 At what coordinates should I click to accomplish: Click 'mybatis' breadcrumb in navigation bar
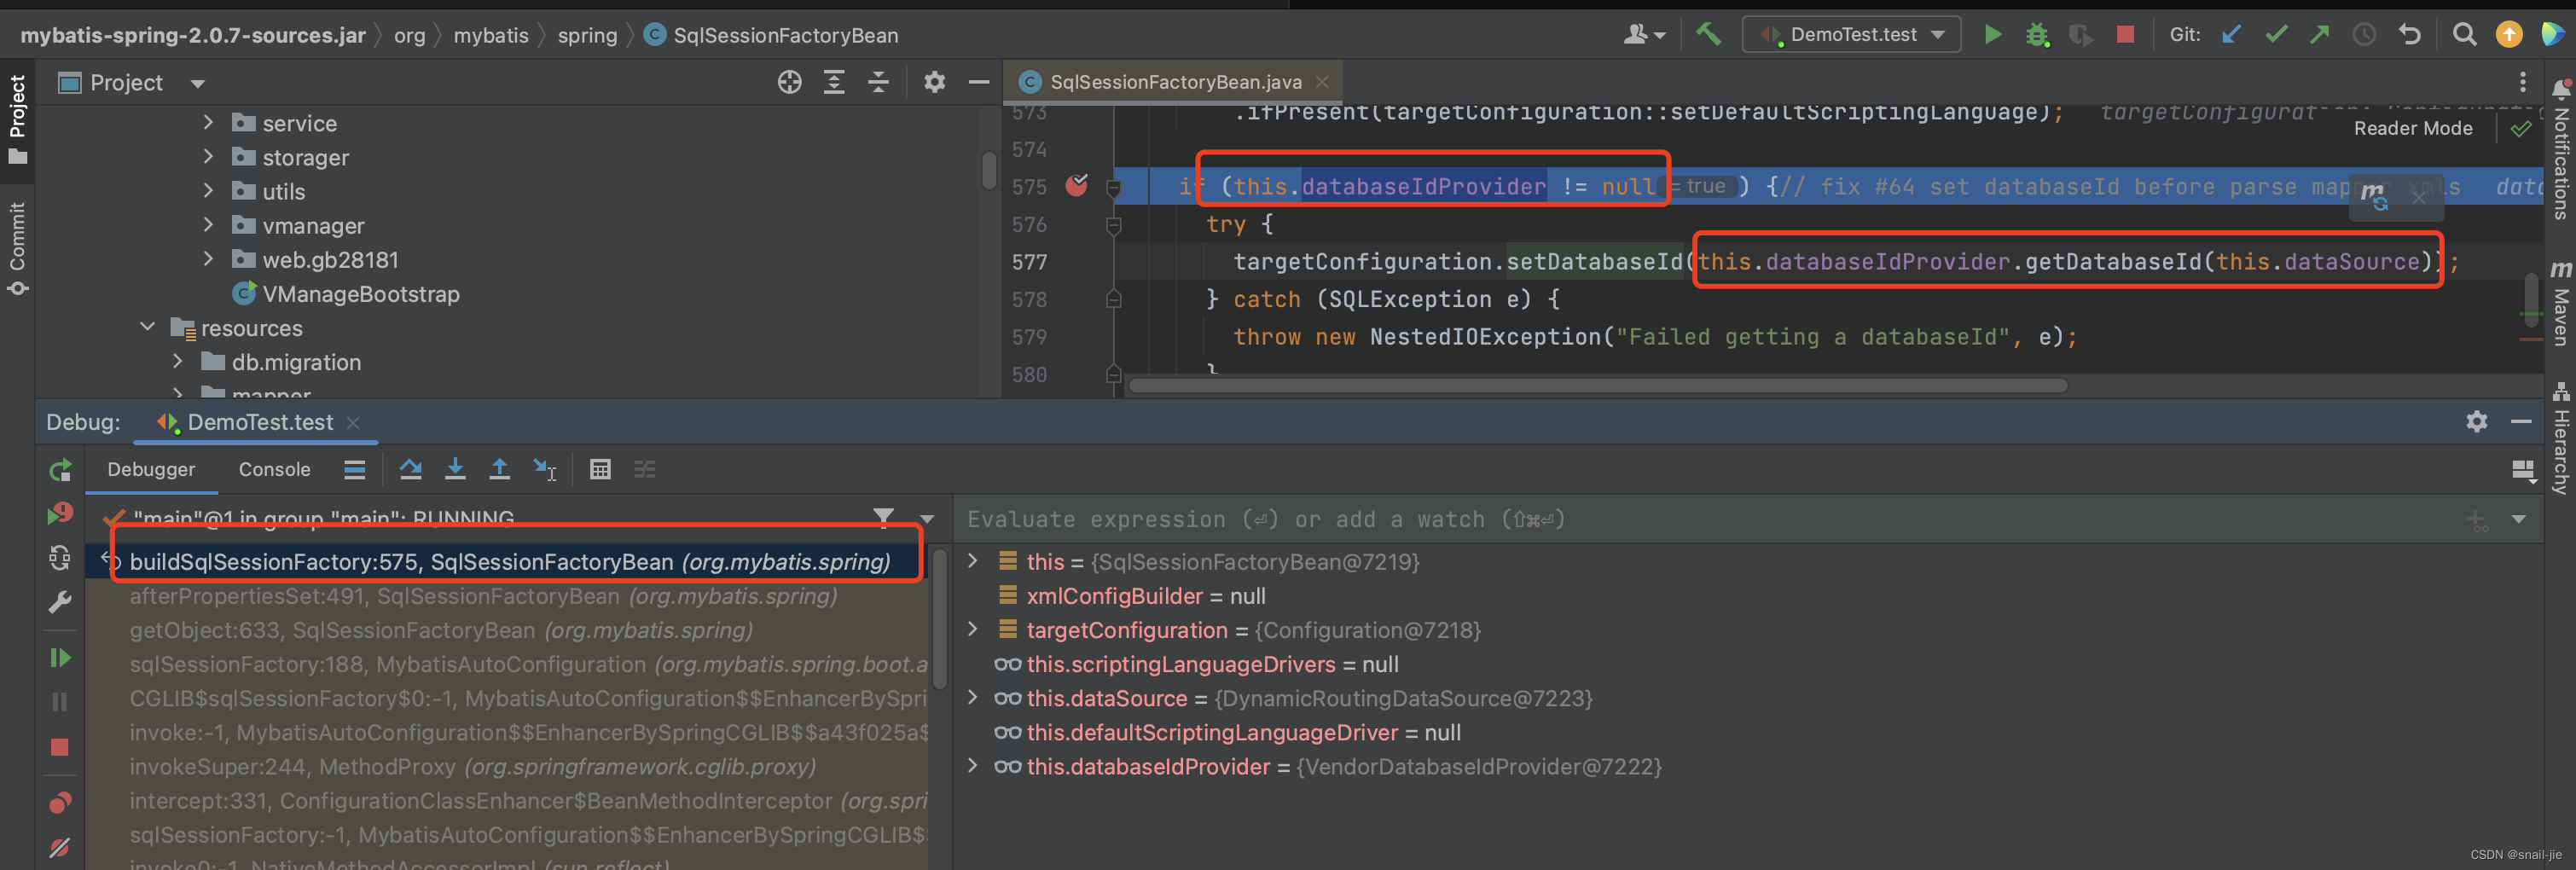491,35
